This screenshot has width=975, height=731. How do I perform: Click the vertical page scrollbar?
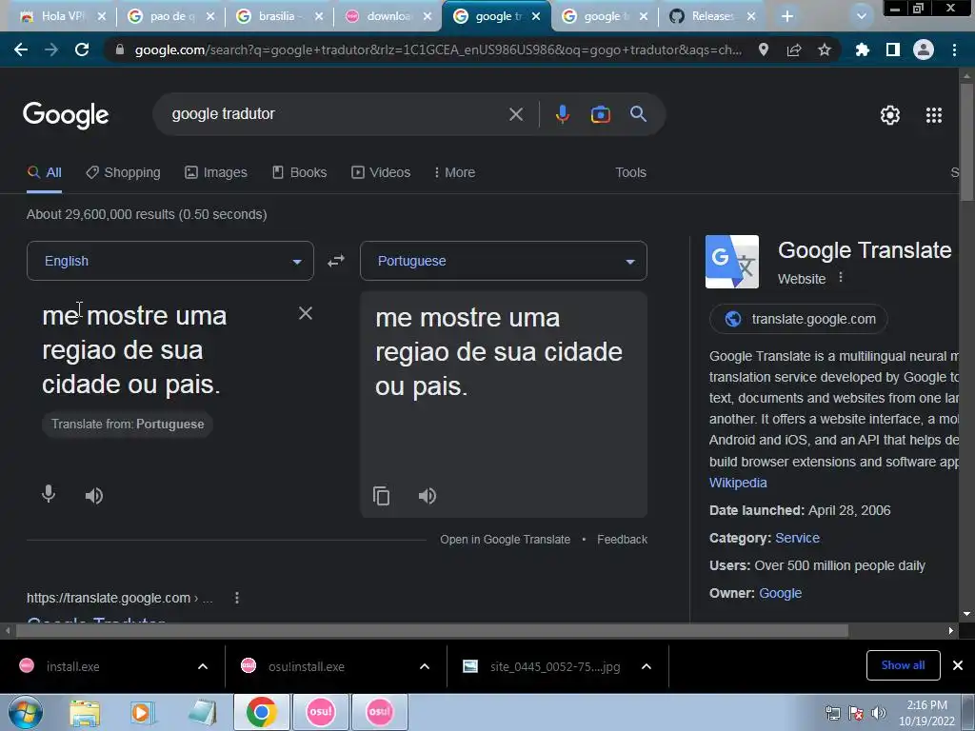coord(967,143)
